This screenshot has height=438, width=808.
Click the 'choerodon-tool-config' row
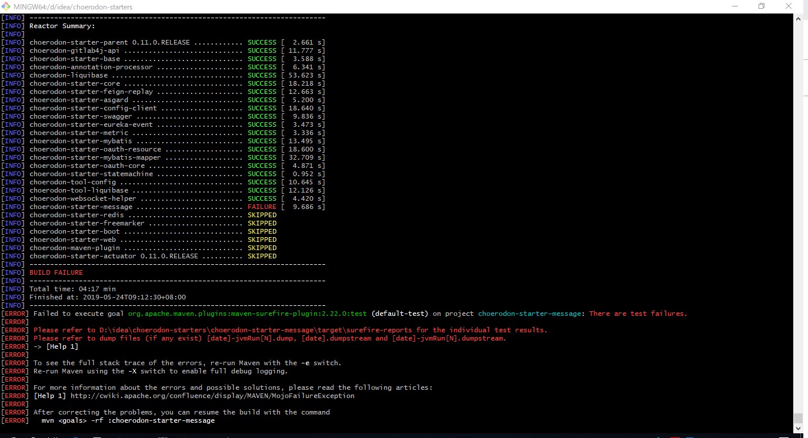click(163, 182)
